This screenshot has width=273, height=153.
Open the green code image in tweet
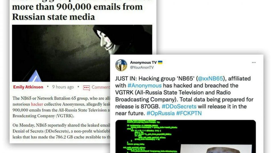186,136
